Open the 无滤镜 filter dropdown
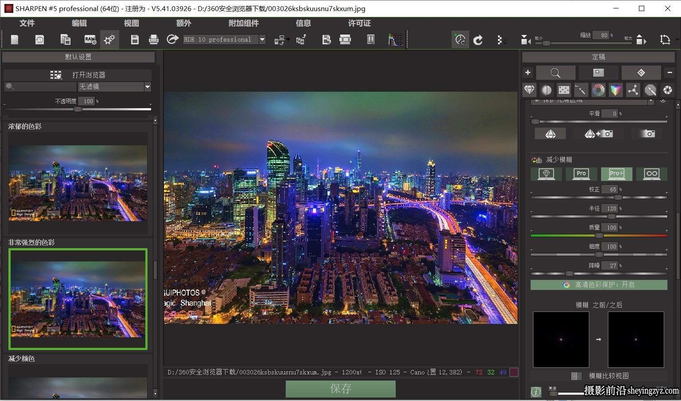681x401 pixels. (114, 87)
